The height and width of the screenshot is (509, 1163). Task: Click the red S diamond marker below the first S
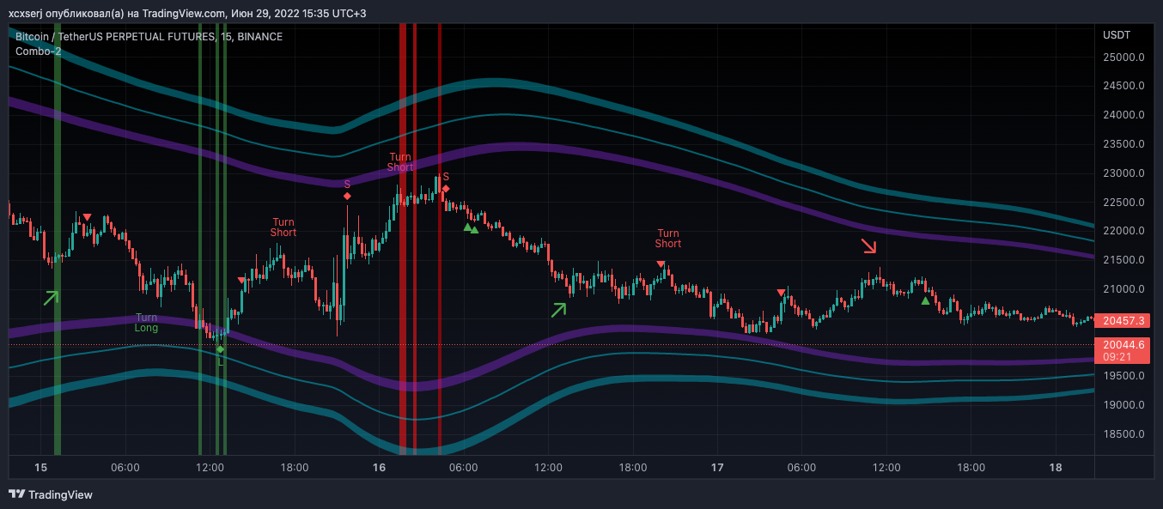347,197
